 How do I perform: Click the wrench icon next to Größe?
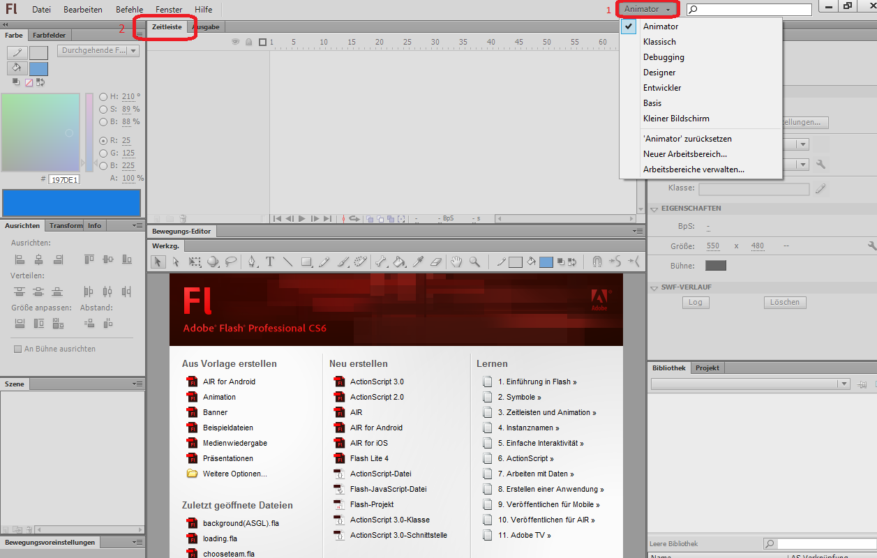[x=871, y=246]
